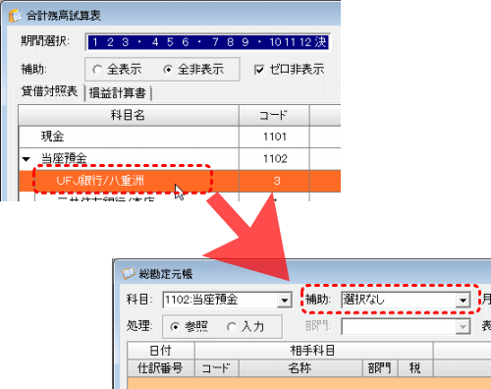Click month 12 in 期間選択 bar
Image resolution: width=491 pixels, height=389 pixels.
click(x=305, y=42)
